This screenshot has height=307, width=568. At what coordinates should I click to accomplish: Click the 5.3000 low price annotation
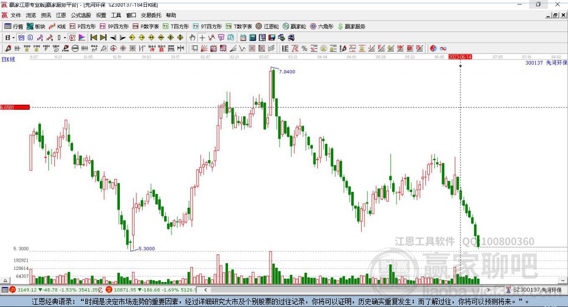[x=146, y=249]
